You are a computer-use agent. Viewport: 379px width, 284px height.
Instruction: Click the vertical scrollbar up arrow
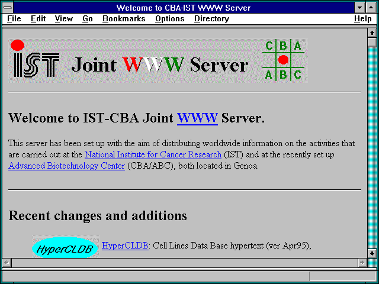click(372, 33)
